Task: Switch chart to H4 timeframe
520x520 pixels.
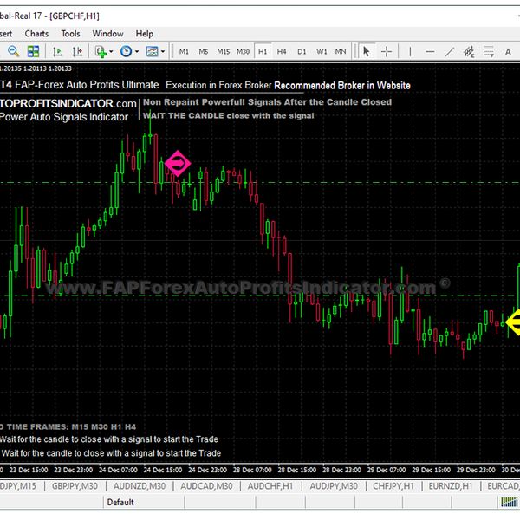Action: tap(282, 51)
